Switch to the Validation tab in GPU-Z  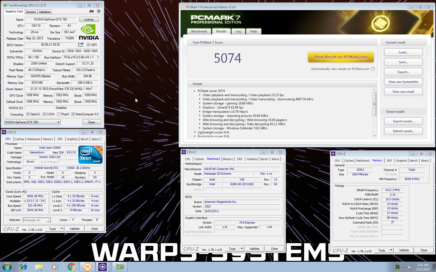(45, 12)
